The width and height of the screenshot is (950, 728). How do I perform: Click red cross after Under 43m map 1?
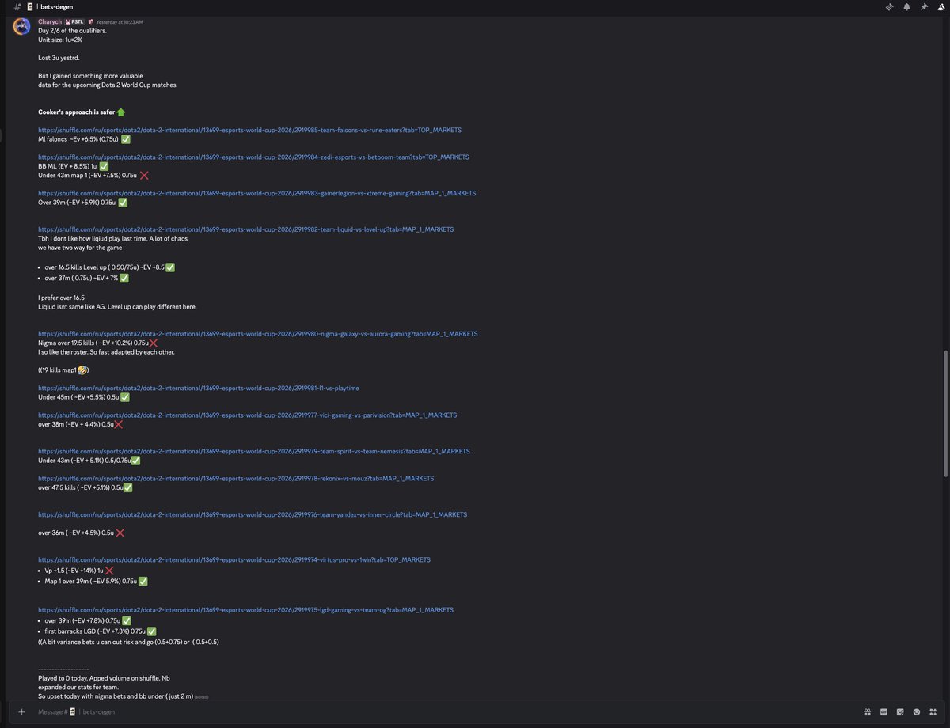pyautogui.click(x=144, y=175)
